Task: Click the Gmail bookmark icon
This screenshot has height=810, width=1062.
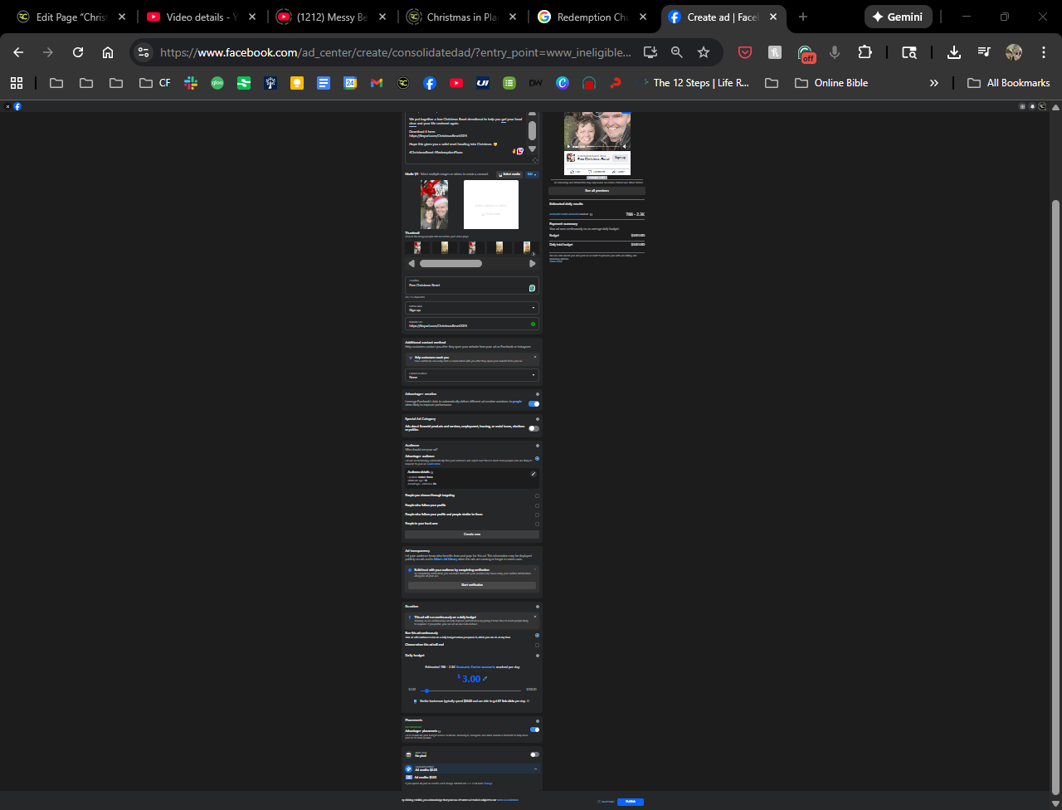Action: click(377, 83)
